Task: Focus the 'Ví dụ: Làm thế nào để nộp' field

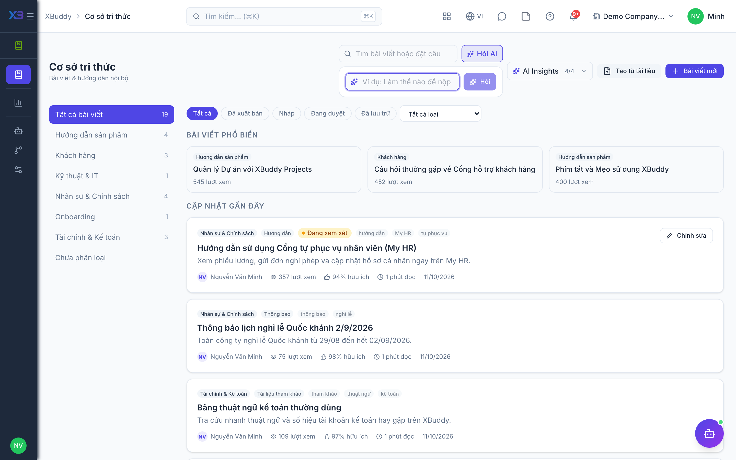Action: coord(402,82)
